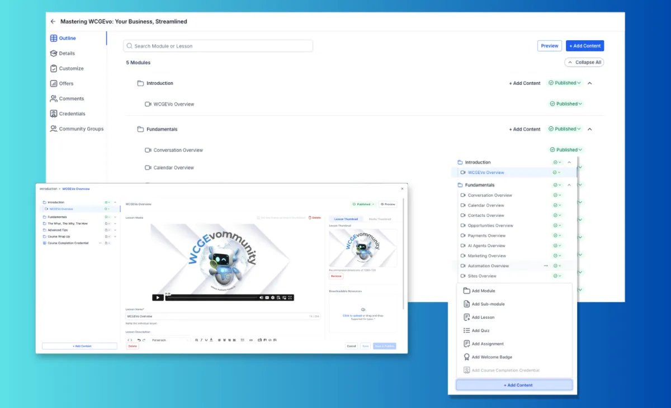Click the 'Click to upload' resources link
671x408 pixels.
click(352, 316)
